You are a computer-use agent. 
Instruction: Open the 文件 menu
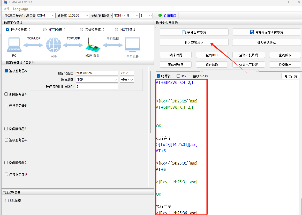point(6,9)
